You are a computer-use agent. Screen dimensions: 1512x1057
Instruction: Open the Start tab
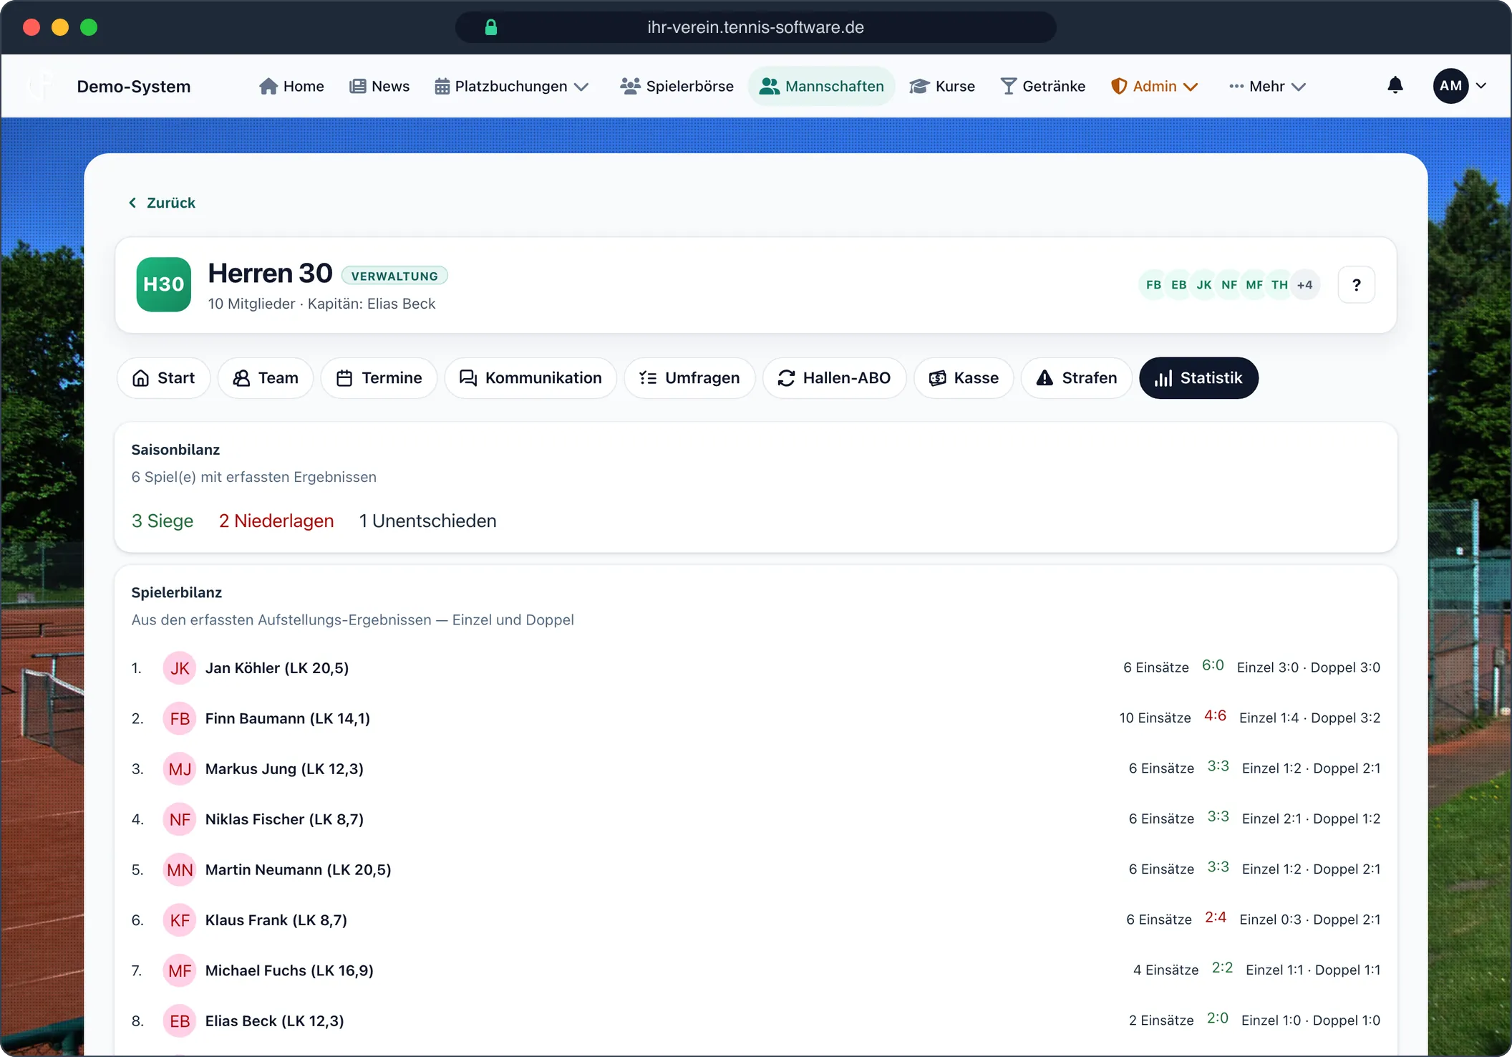(x=163, y=378)
